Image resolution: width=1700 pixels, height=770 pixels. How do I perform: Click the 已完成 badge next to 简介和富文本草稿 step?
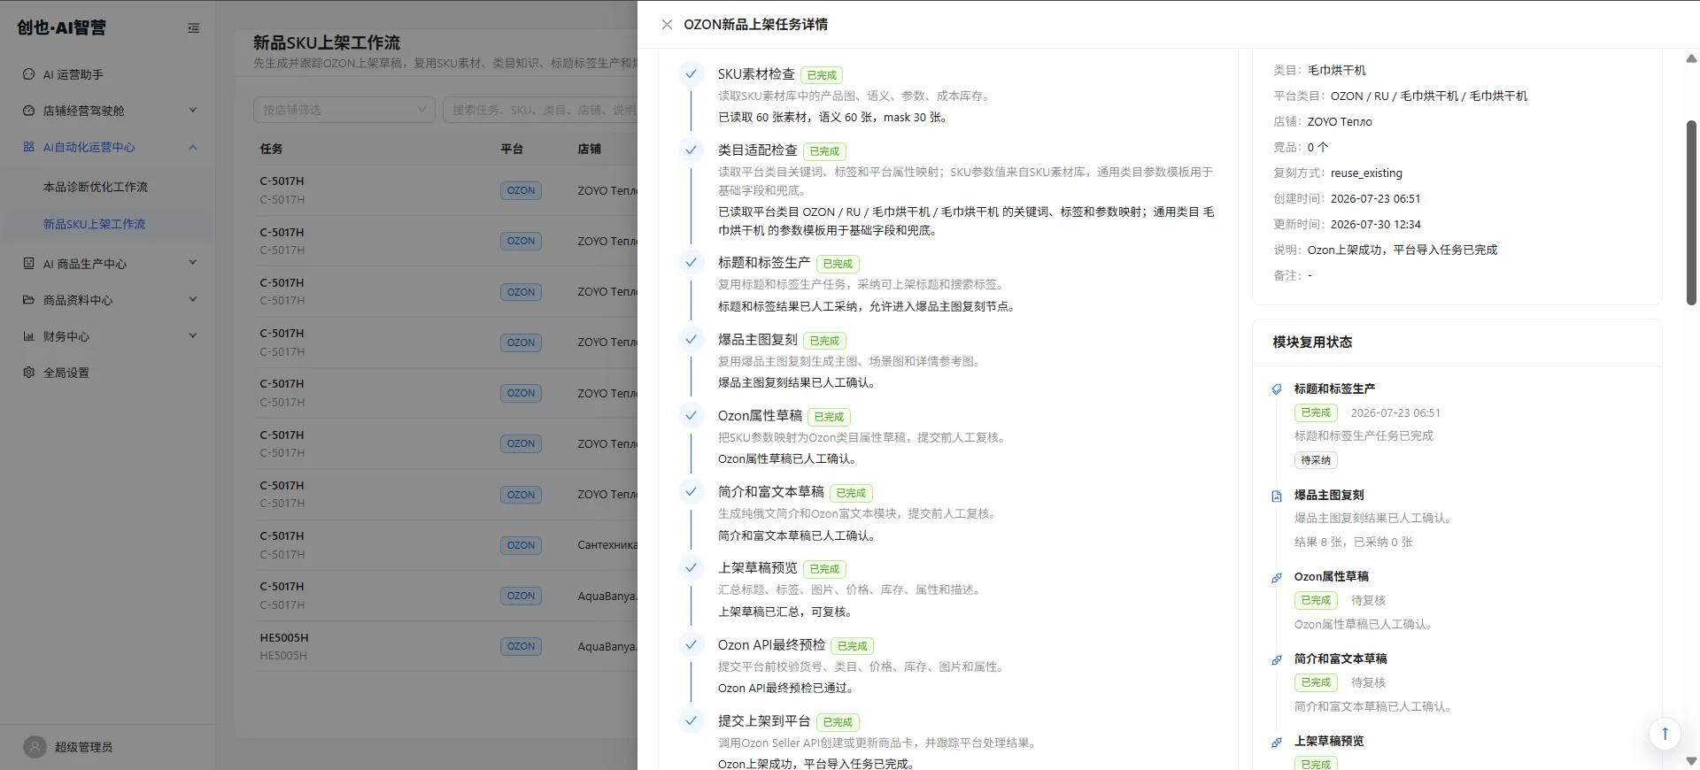(851, 493)
